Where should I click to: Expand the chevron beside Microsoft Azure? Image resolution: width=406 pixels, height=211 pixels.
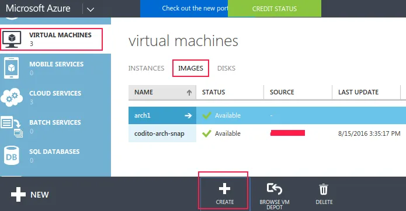click(91, 10)
